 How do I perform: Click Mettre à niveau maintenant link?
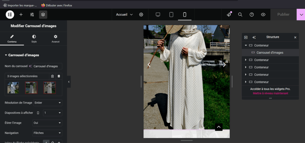coord(270,93)
